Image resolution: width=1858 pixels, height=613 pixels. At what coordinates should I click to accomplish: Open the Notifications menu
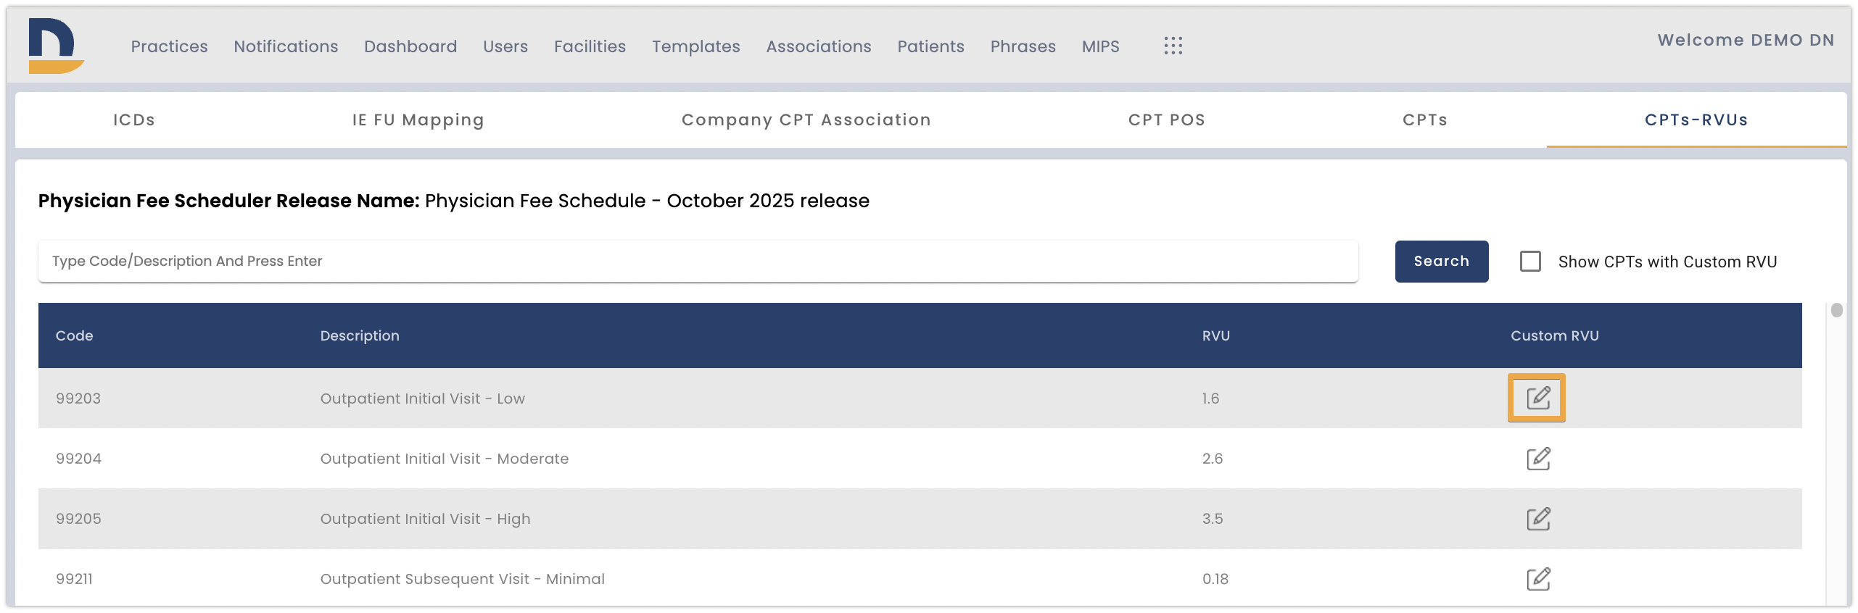click(x=285, y=46)
